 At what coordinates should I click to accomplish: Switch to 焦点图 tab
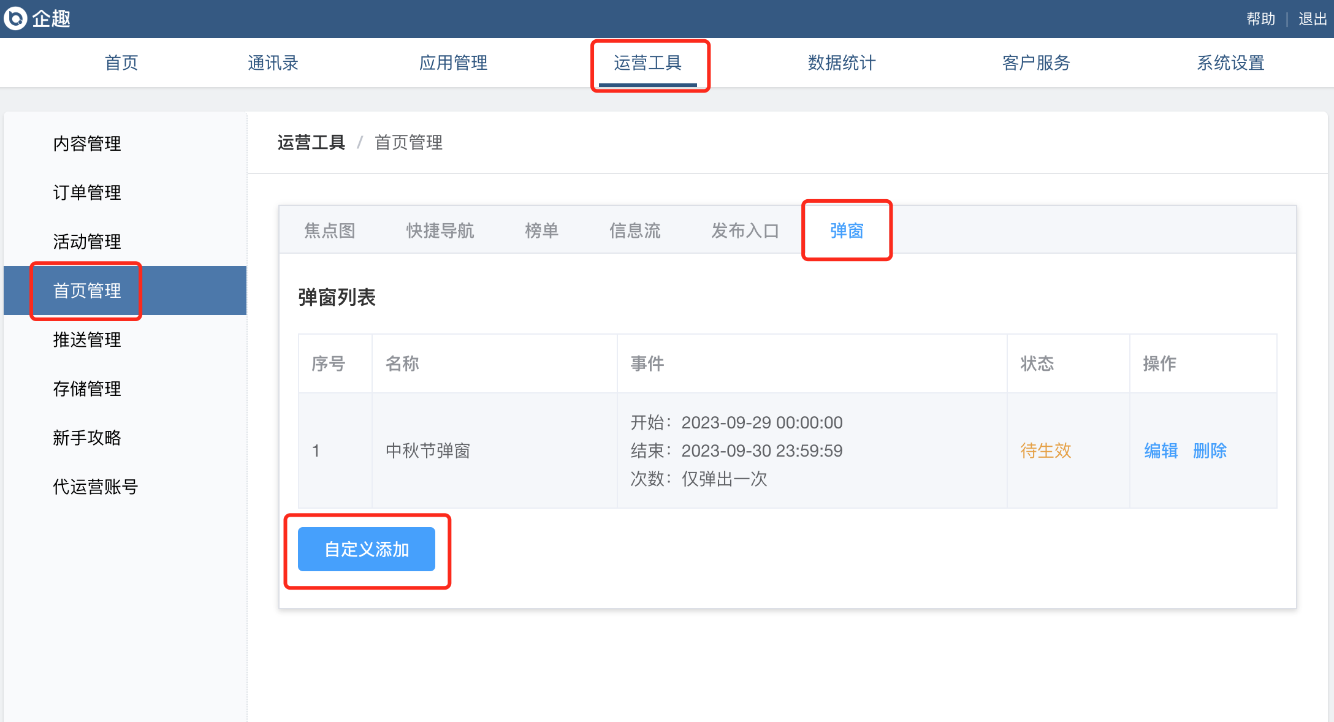[330, 230]
